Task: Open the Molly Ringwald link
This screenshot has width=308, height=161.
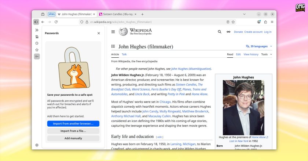Action: tap(170, 111)
